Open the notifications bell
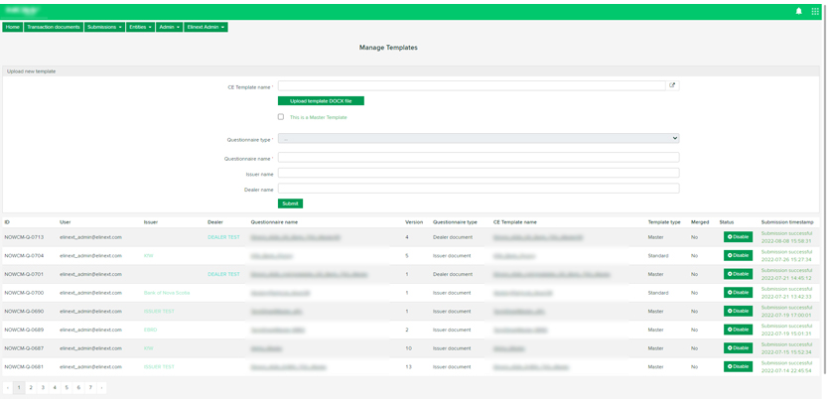This screenshot has height=402, width=828. (799, 11)
